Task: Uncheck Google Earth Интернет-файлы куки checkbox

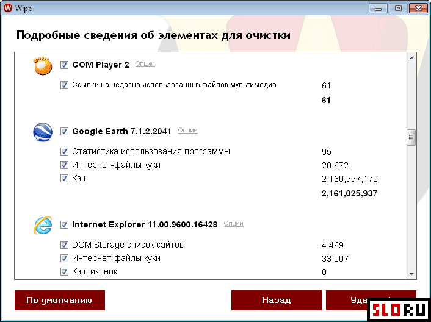Action: (x=64, y=165)
